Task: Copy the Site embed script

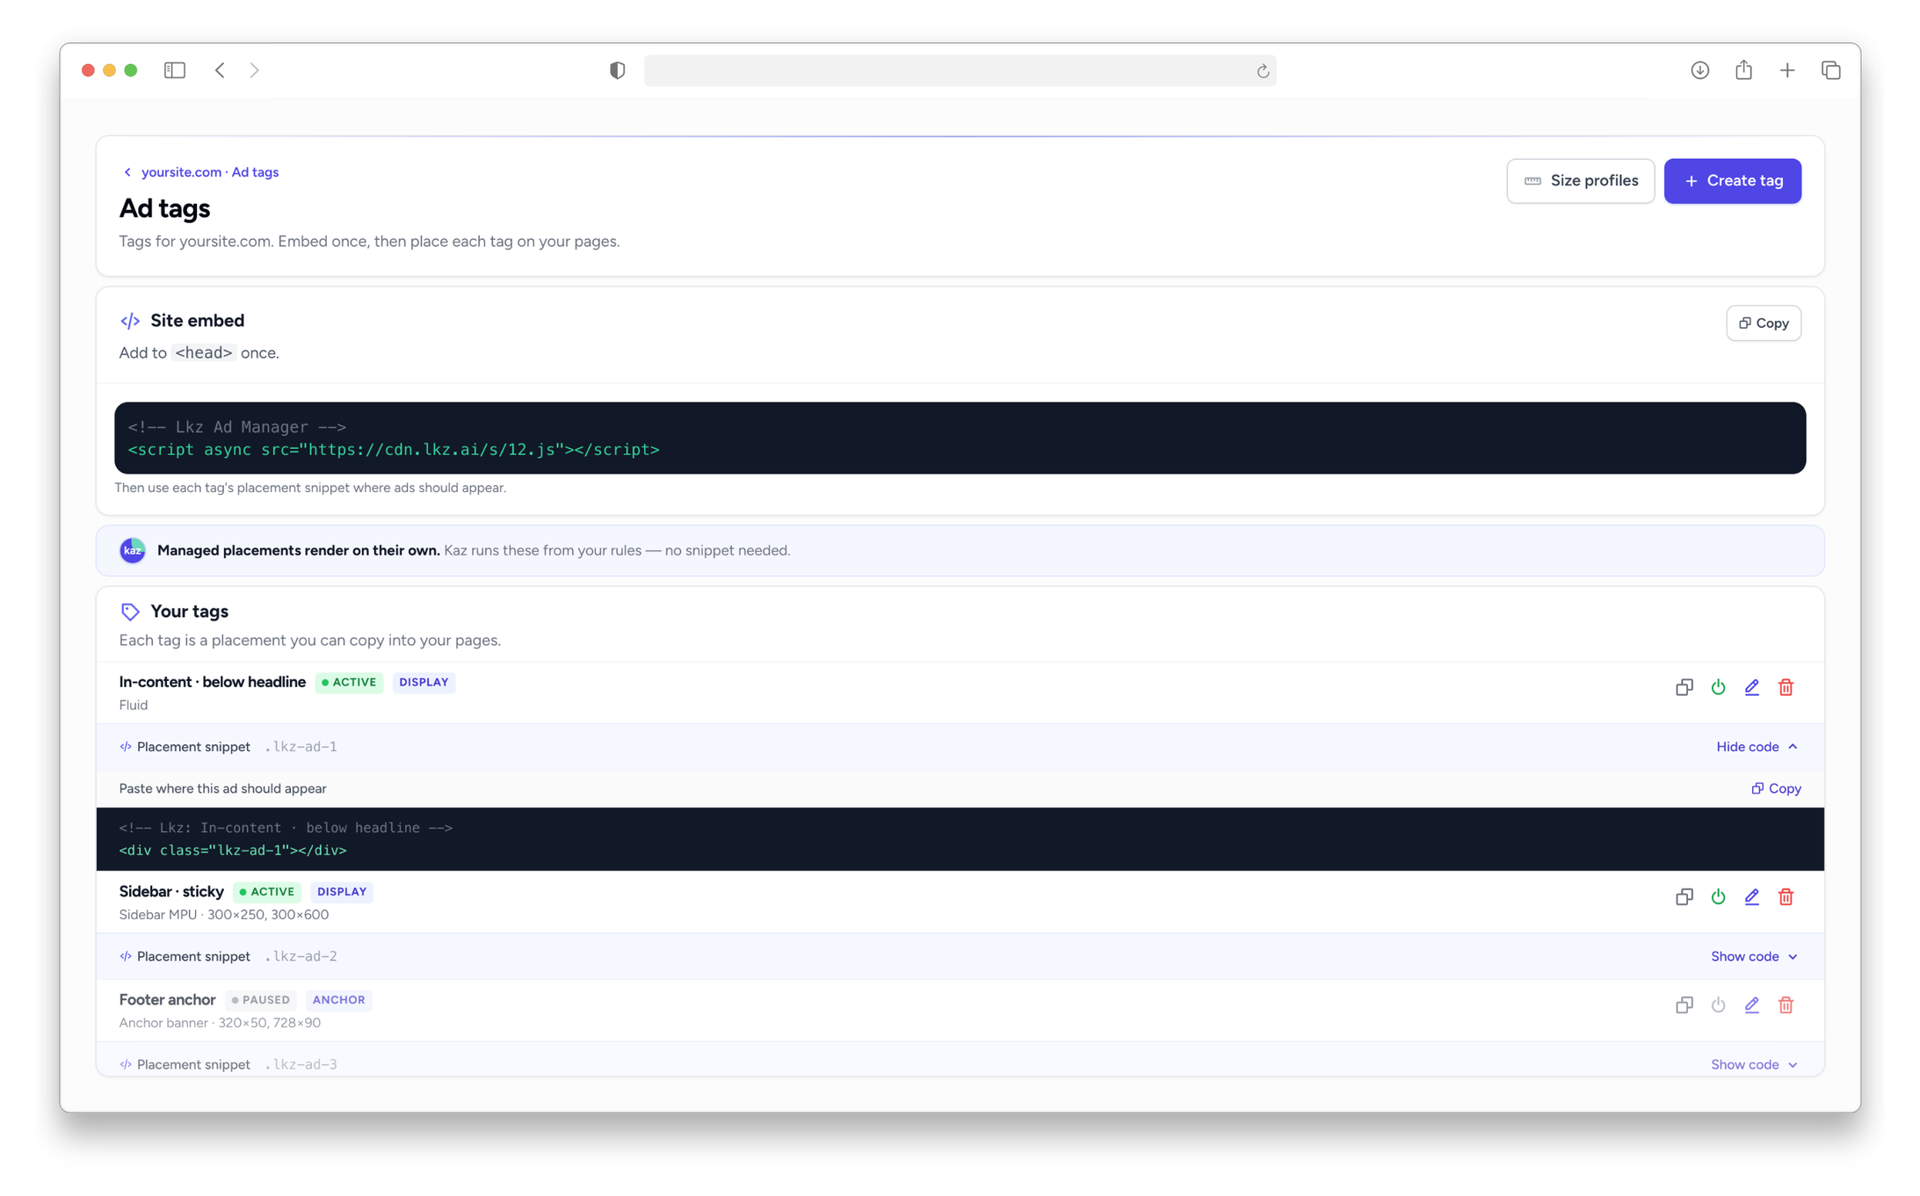Action: (x=1763, y=323)
